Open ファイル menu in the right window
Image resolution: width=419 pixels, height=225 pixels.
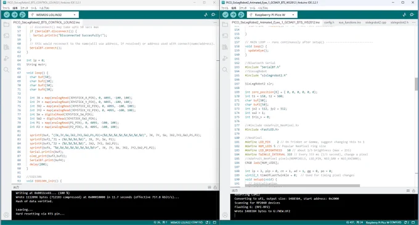click(x=224, y=8)
